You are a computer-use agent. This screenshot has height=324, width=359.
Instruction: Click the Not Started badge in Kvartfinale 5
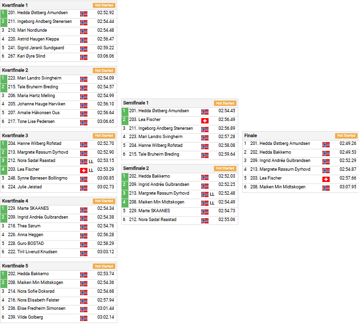(104, 266)
